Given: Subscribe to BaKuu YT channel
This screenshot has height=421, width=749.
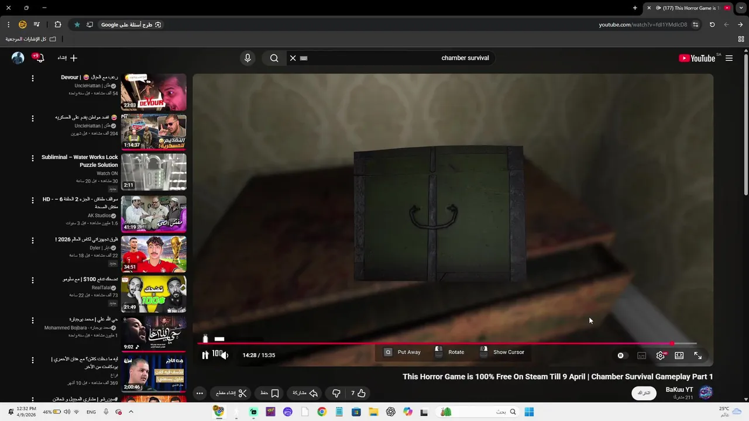Looking at the screenshot, I should coord(644,393).
